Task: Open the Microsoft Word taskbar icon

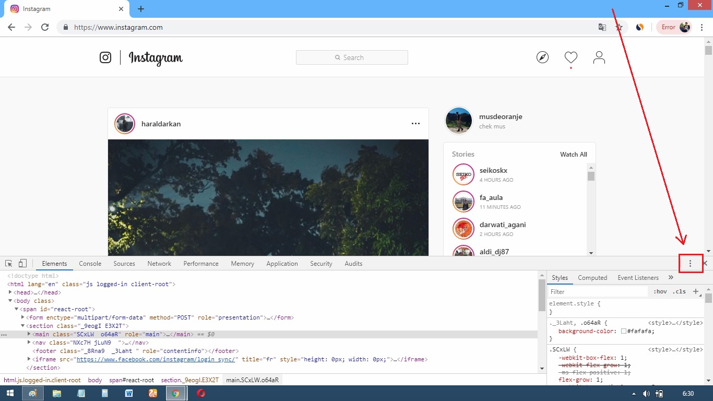Action: [128, 393]
